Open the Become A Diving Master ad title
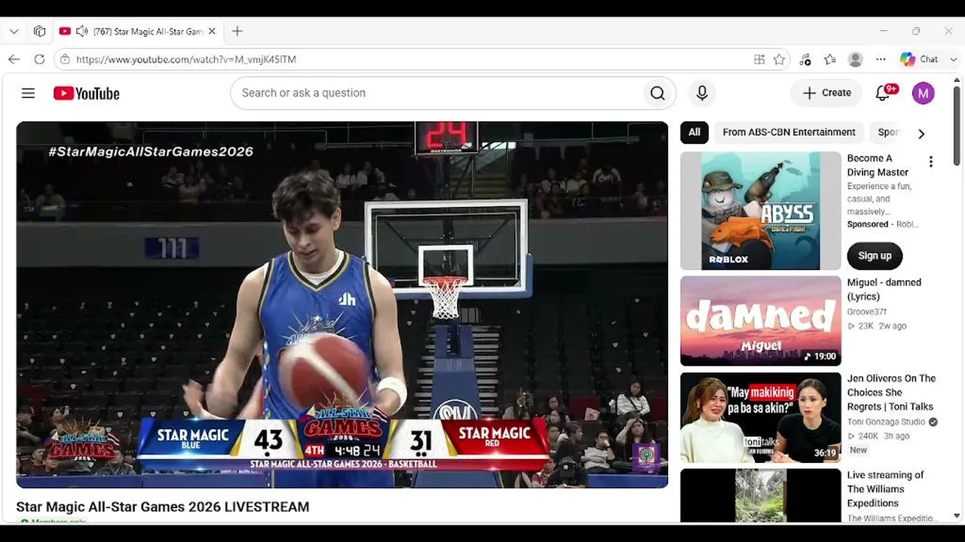965x542 pixels. click(878, 165)
